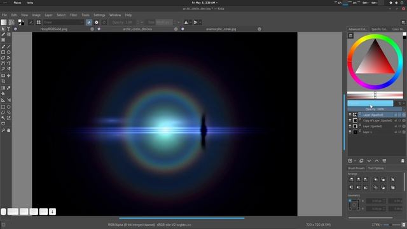
Task: Select the Rectangular Selection tool
Action: 3,107
